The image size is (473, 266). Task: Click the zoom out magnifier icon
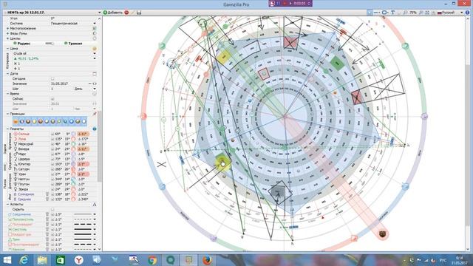(405, 13)
